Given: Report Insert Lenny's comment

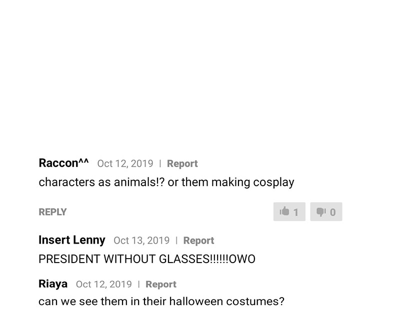Looking at the screenshot, I should point(198,241).
